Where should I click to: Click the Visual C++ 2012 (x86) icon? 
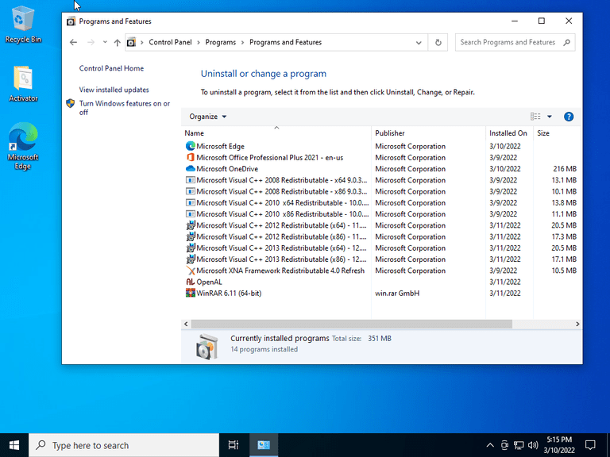191,236
